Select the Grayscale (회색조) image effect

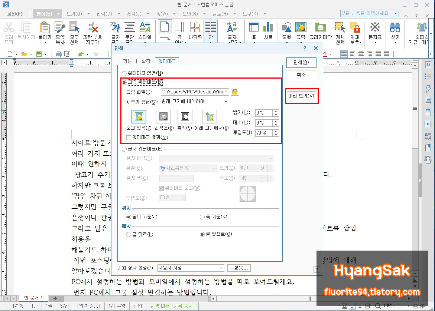(x=163, y=117)
